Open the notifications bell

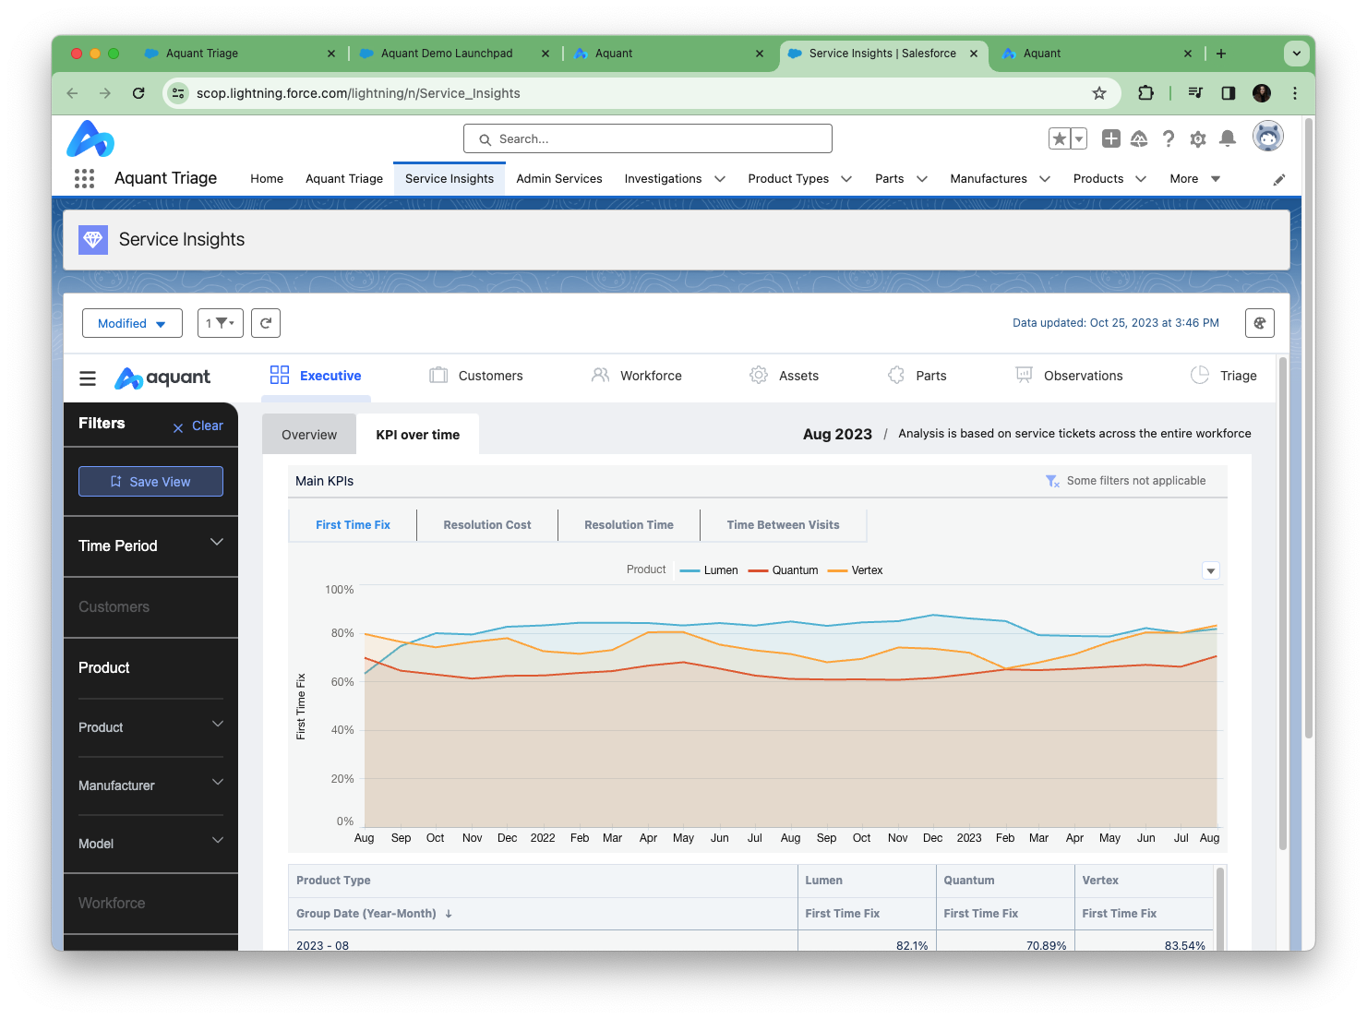click(x=1227, y=138)
